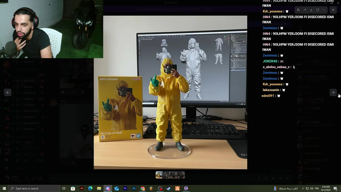Image resolution: width=341 pixels, height=192 pixels.
Task: Open Google Chrome from taskbar
Action: pos(143,189)
